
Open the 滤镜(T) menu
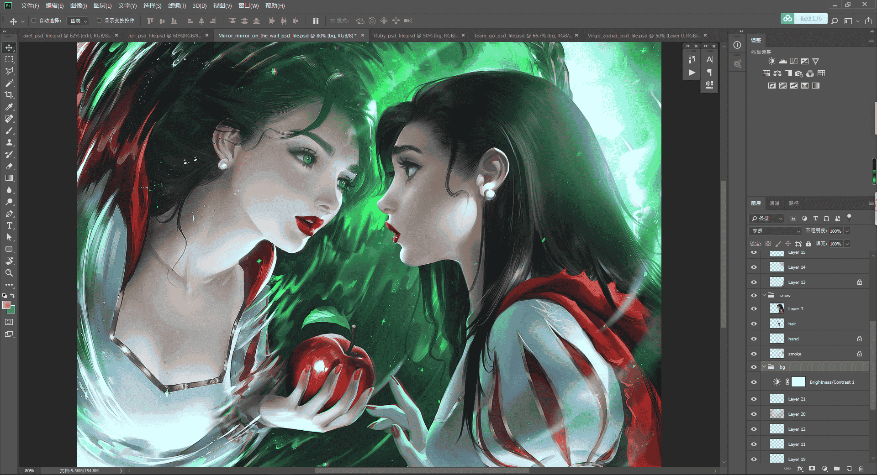177,6
